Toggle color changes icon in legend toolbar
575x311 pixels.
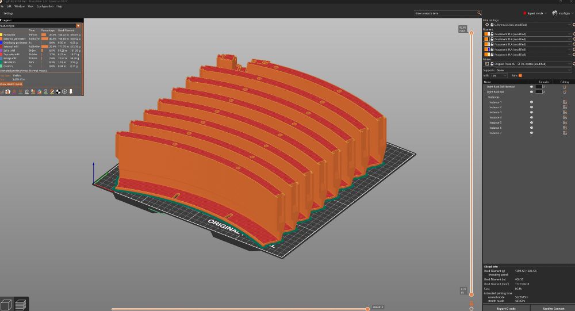pyautogui.click(x=39, y=91)
